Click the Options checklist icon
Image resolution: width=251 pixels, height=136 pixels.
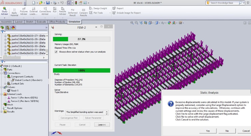pyautogui.click(x=85, y=3)
